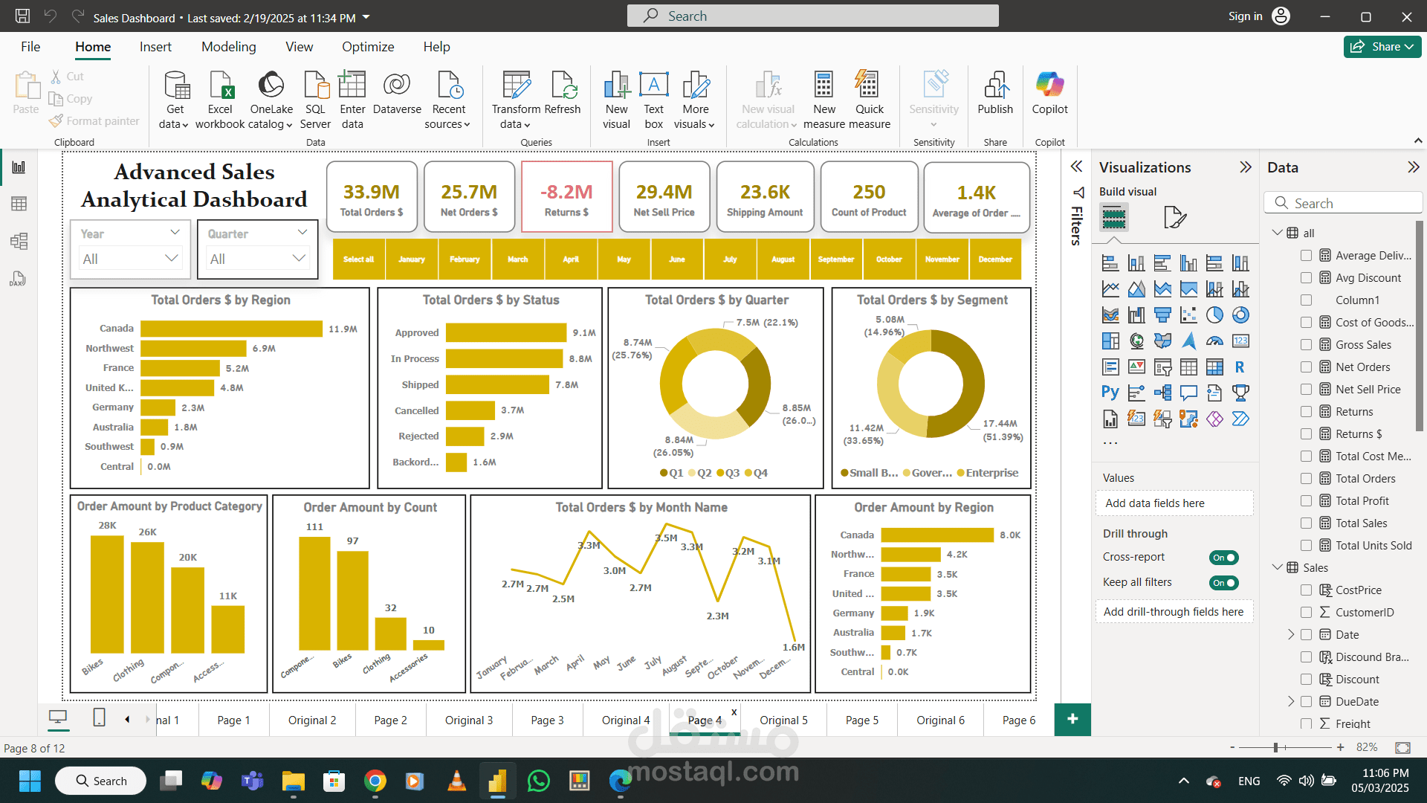Open Model view from left sidebar

coord(19,241)
